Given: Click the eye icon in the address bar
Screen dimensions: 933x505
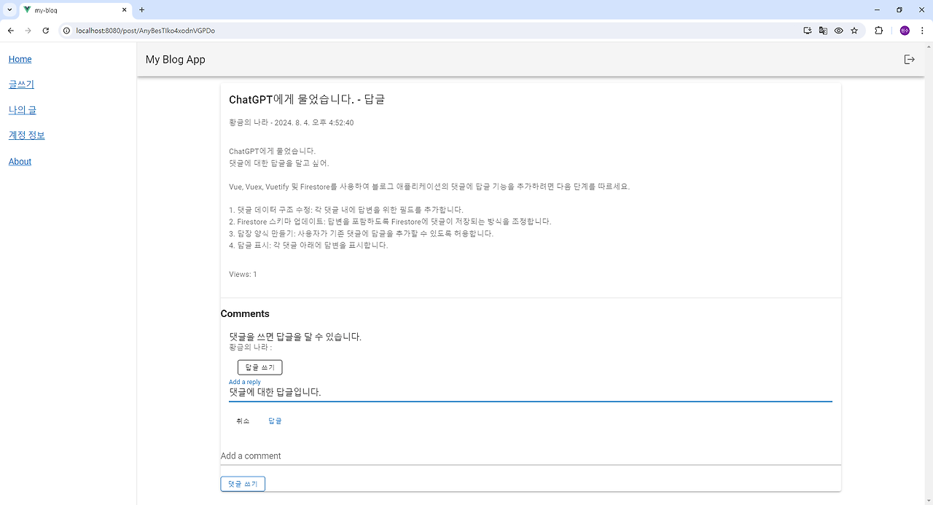Looking at the screenshot, I should 839,31.
